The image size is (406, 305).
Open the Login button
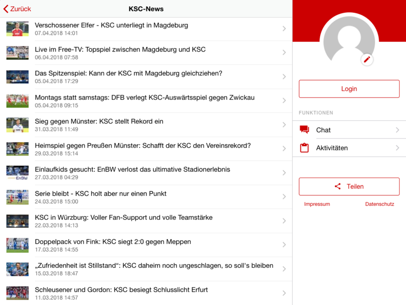pyautogui.click(x=349, y=89)
